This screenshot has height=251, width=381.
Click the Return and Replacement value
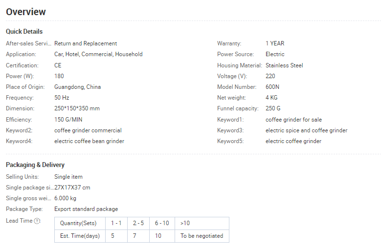(x=86, y=43)
